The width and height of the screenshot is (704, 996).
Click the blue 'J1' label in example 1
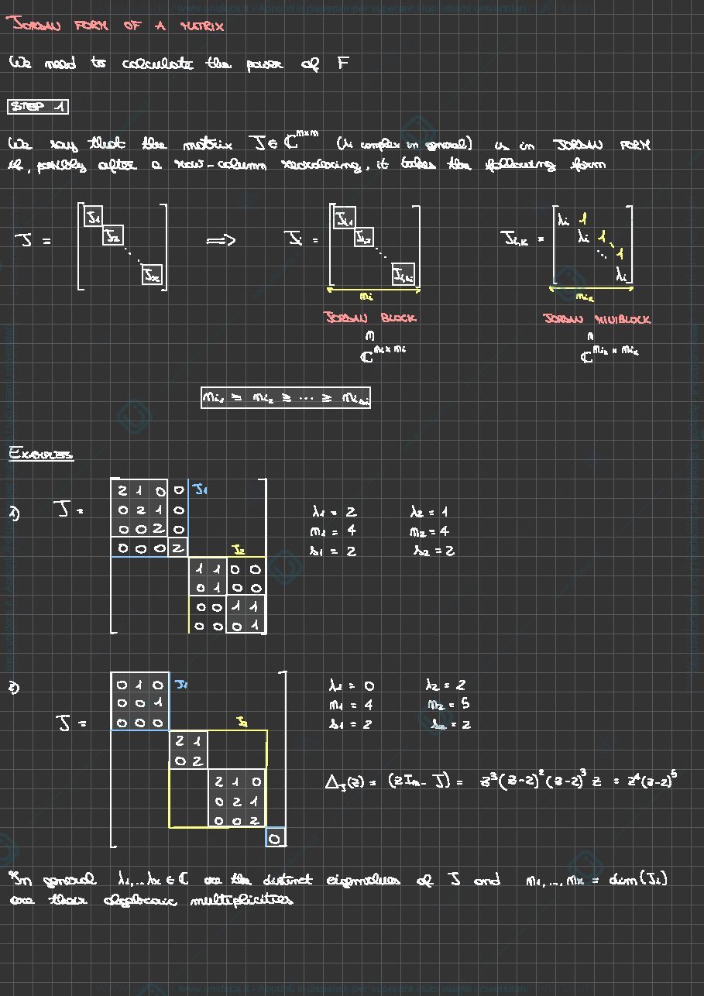point(199,489)
